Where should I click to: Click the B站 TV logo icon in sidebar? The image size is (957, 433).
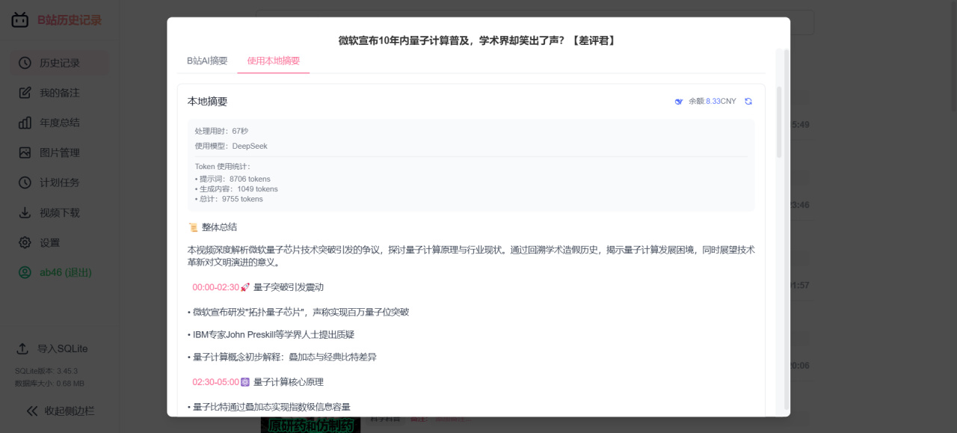pyautogui.click(x=20, y=20)
